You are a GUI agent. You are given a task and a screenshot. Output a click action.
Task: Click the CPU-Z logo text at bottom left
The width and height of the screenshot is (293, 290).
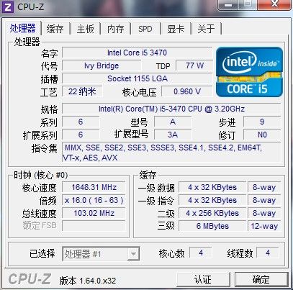[x=30, y=279]
